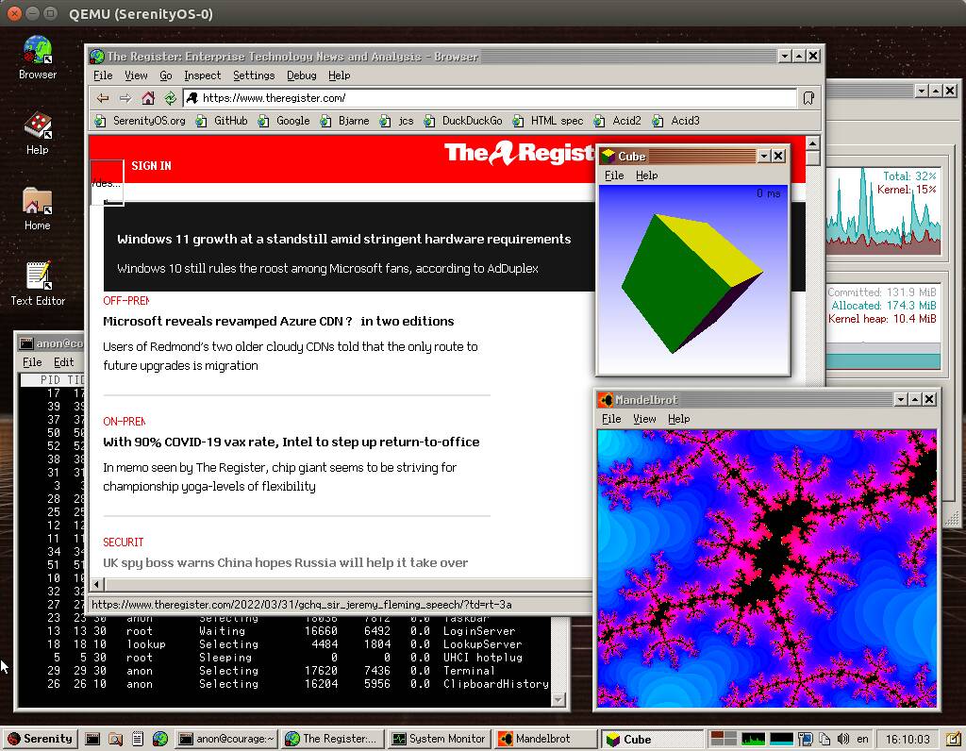
Task: Select the 'ClipboardHistory' row in the terminal
Action: [x=283, y=684]
